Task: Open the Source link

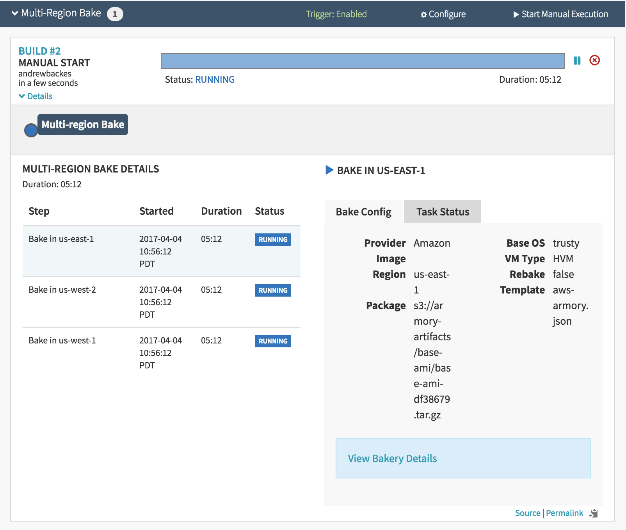Action: (x=527, y=513)
